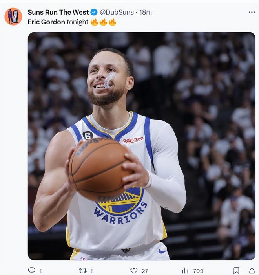Click the reply speech bubble icon
Viewport: 259px width, 275px height.
(32, 270)
